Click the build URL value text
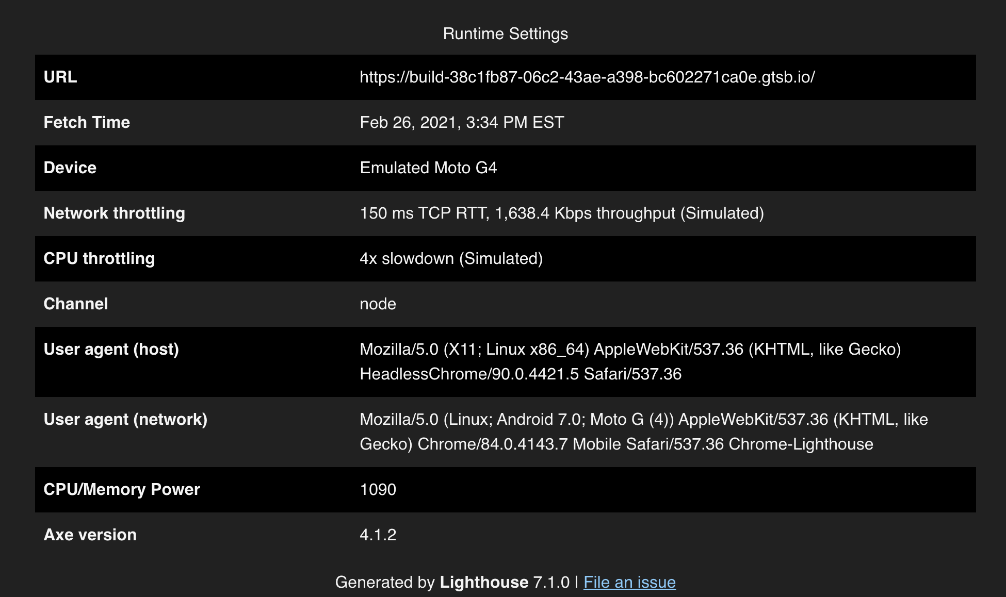The height and width of the screenshot is (597, 1006). (587, 77)
